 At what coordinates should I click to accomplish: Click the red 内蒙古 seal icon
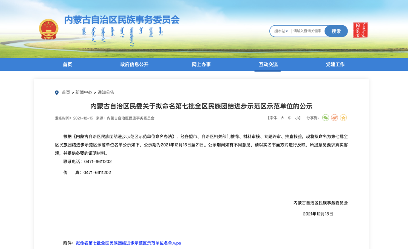(360, 30)
